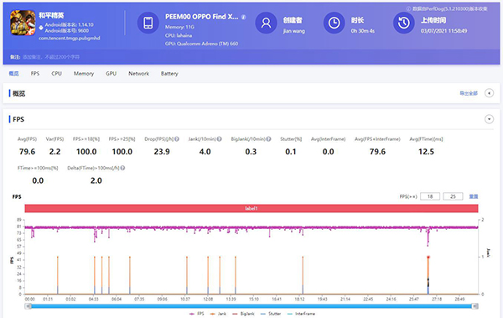Viewport: 503px width, 318px height.
Task: Toggle the FPS series in chart legend
Action: (x=197, y=314)
